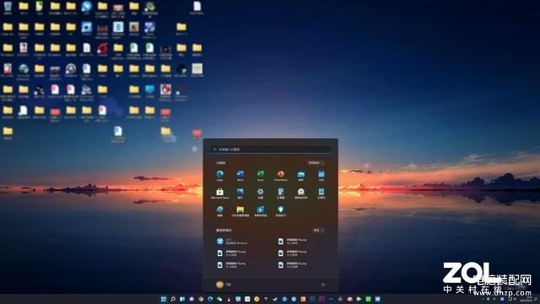The image size is (540, 304).
Task: Open the All apps list button
Action: (x=316, y=163)
